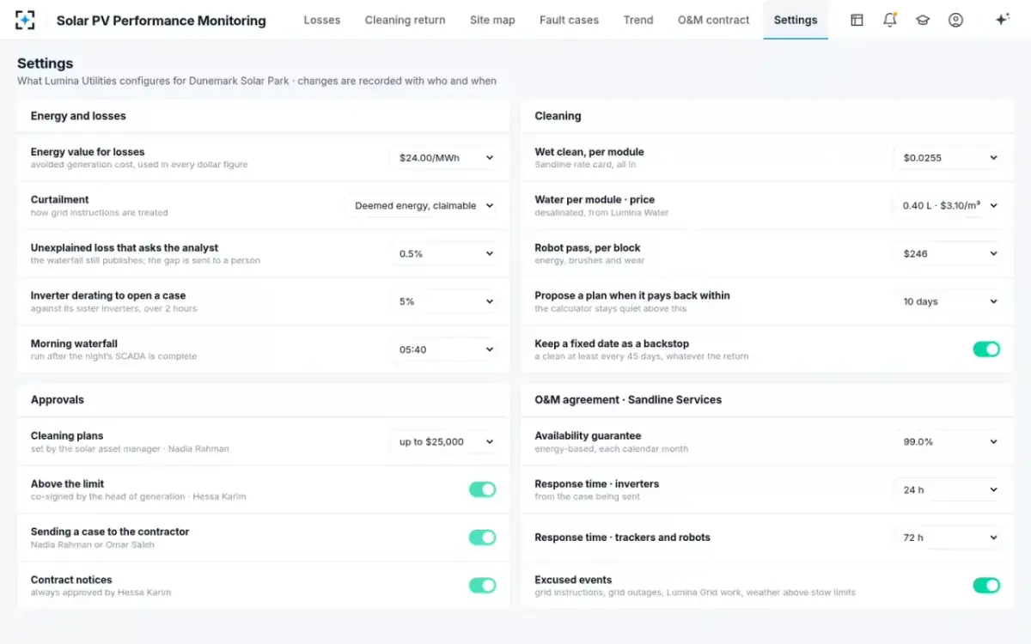
Task: Click Propose a plan when it pays back
Action: [632, 295]
